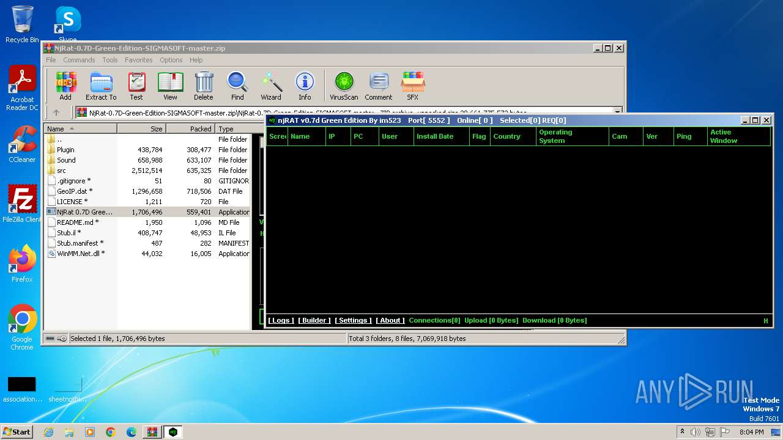The height and width of the screenshot is (440, 783).
Task: Click the Add toolbar icon in WinRAR
Action: pos(65,86)
